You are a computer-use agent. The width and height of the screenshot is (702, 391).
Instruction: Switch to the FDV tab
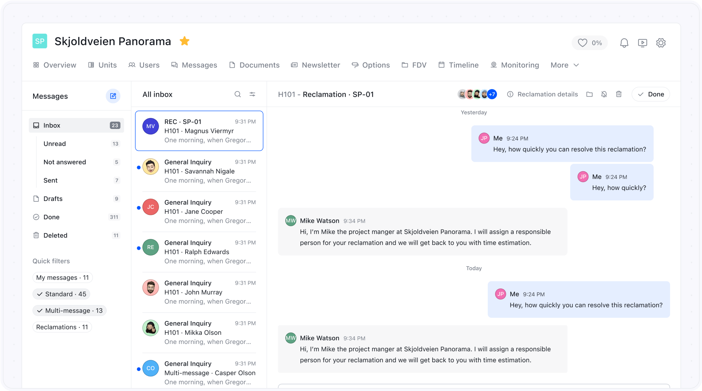414,65
